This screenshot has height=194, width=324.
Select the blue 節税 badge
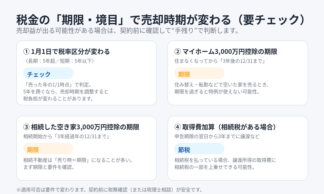(x=199, y=149)
